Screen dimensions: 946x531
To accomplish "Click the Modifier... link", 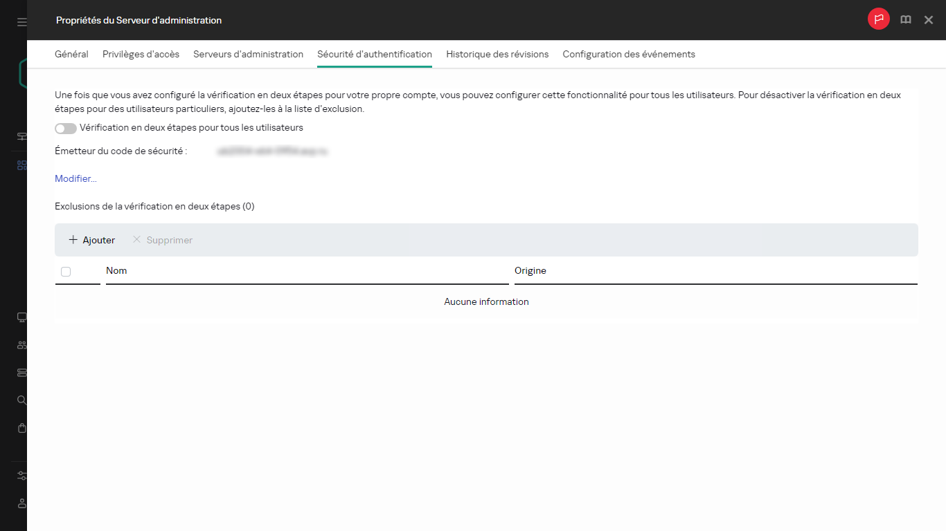I will click(x=75, y=178).
